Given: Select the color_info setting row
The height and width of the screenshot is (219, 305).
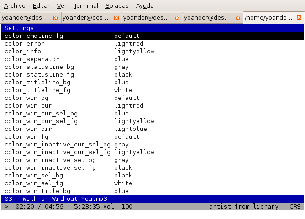Looking at the screenshot, I should [152, 51].
